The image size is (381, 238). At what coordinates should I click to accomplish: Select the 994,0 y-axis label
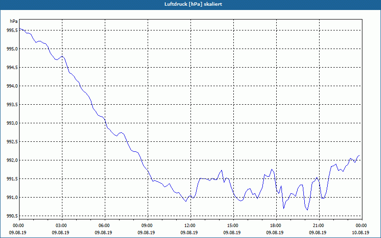pos(12,86)
